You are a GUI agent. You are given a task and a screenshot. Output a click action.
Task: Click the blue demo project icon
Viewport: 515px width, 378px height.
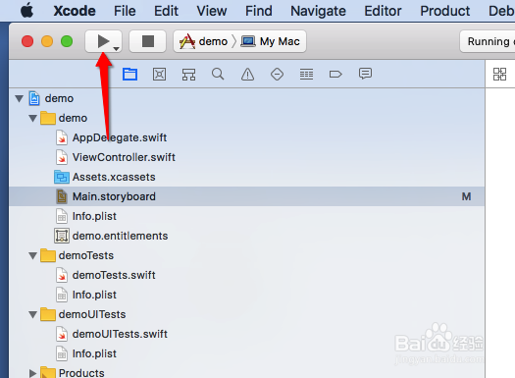coord(34,98)
